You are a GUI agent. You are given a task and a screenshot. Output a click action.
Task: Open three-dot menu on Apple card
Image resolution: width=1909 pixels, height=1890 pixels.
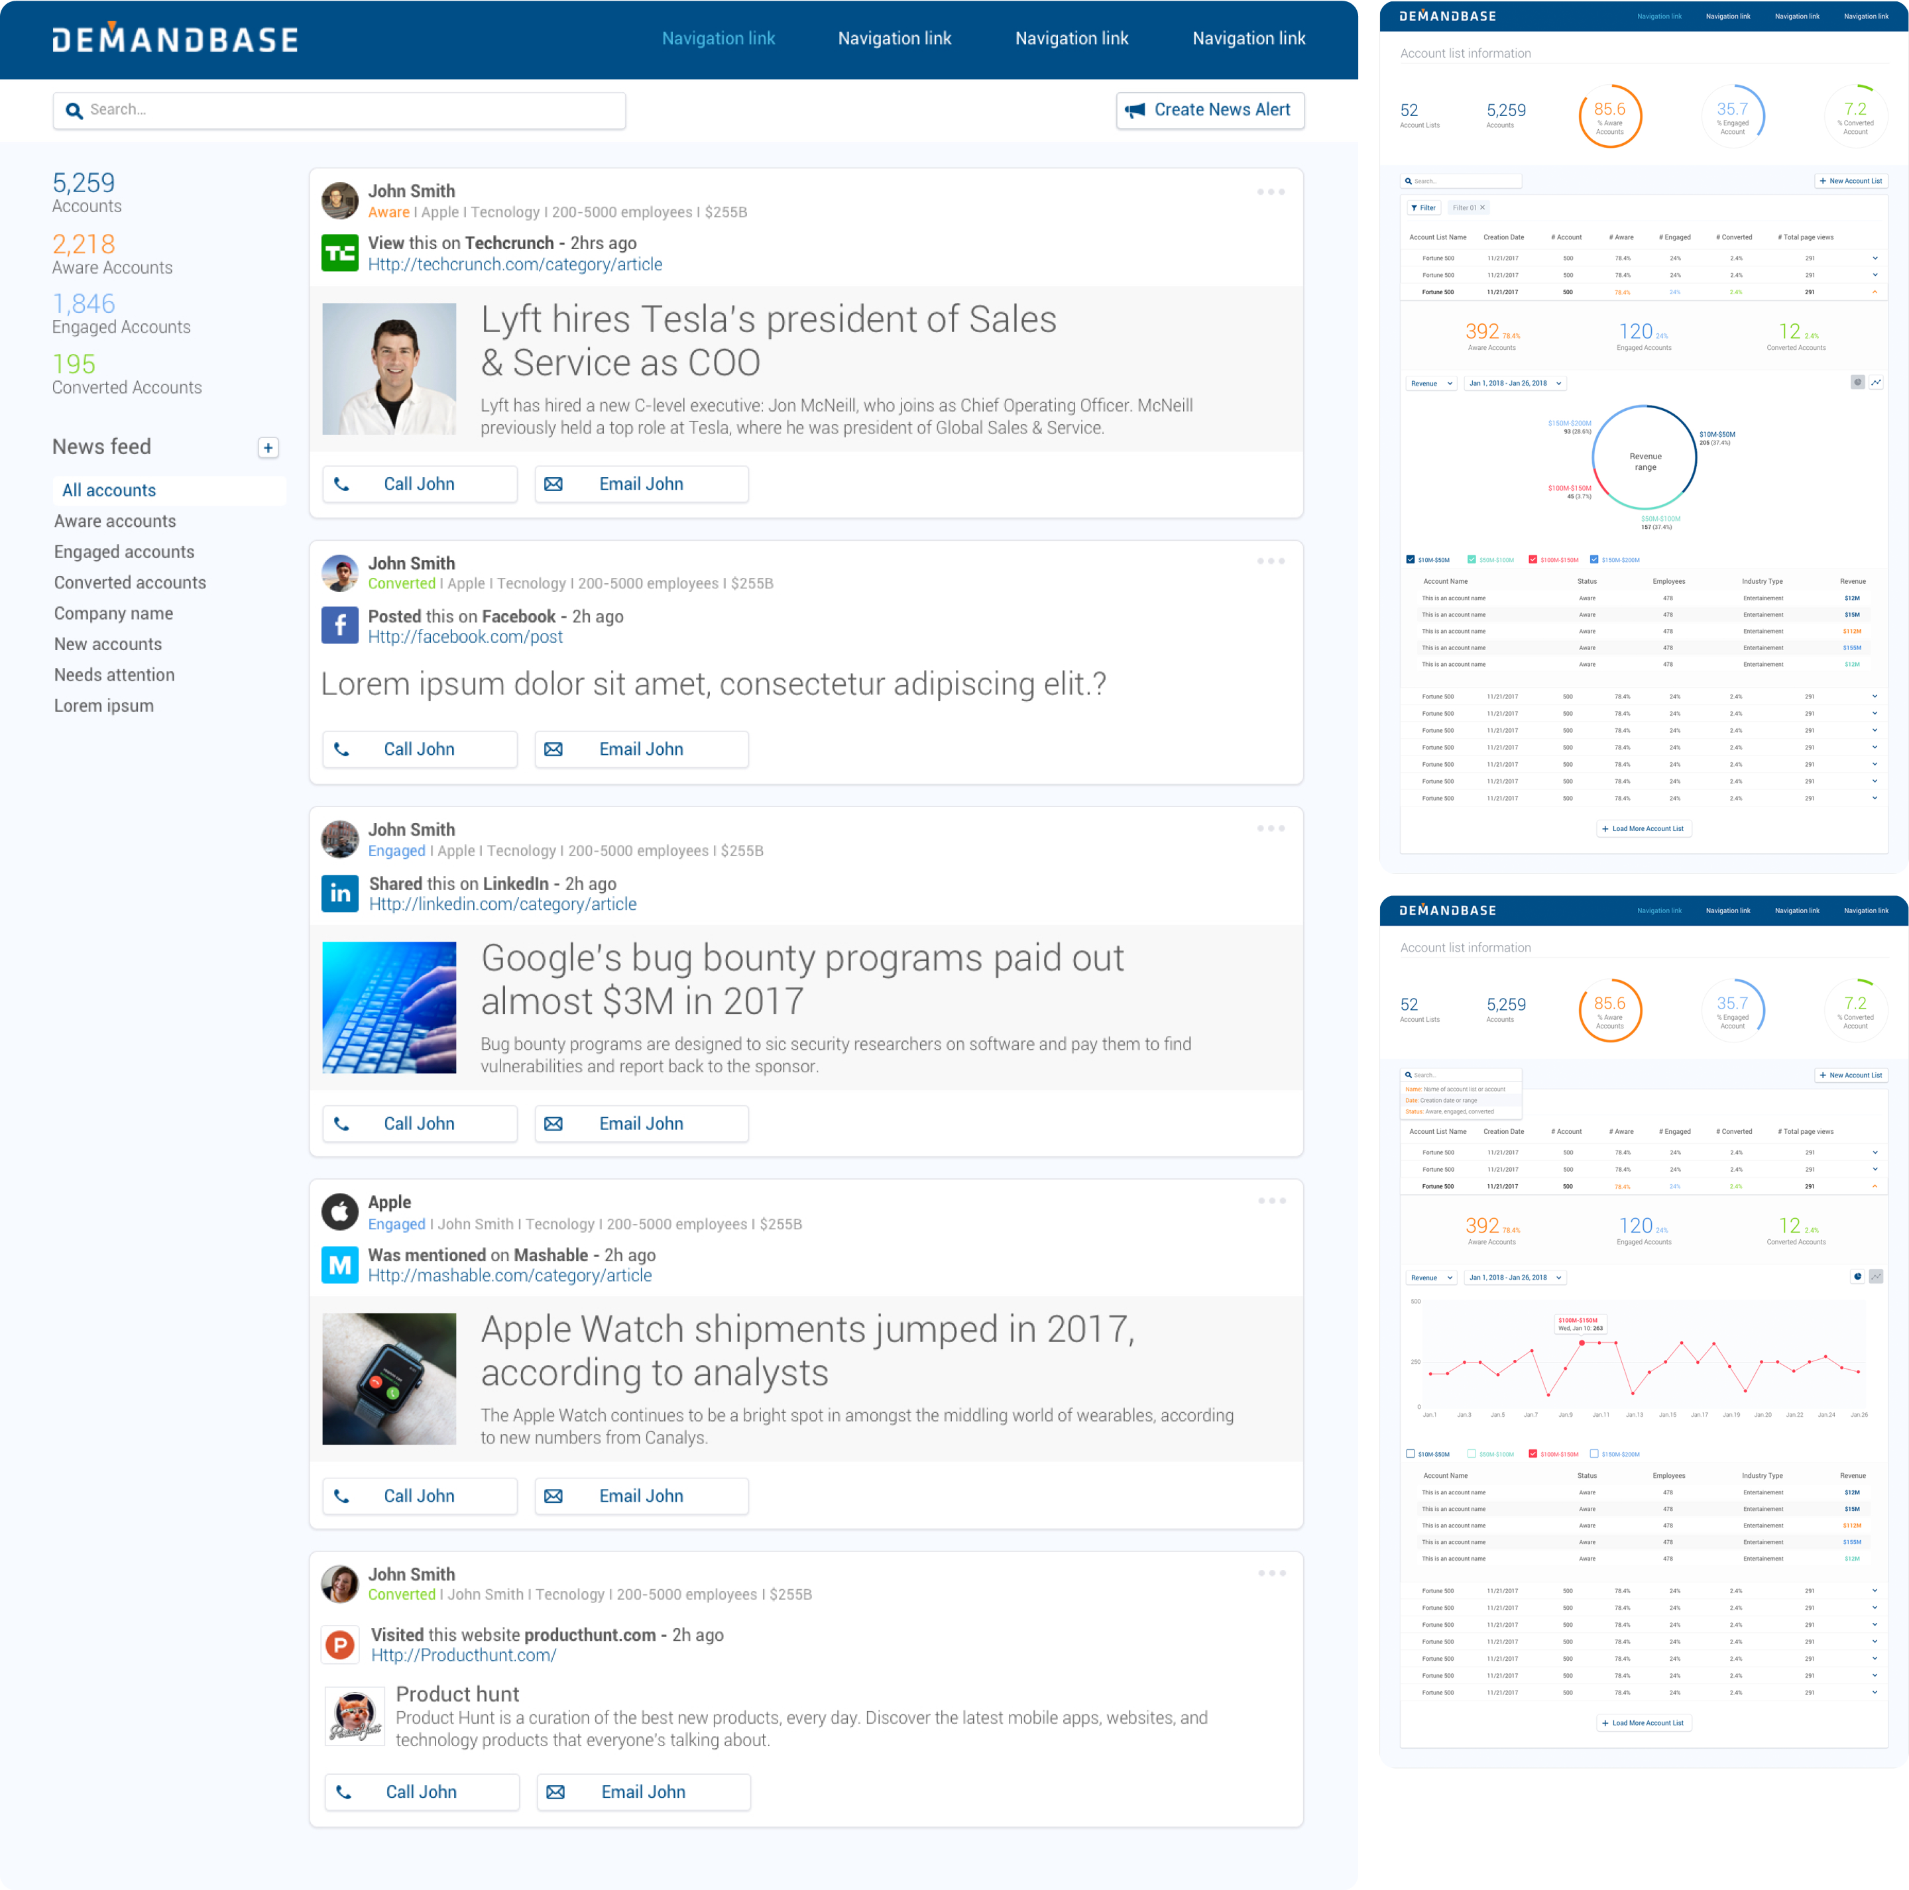pos(1272,1200)
